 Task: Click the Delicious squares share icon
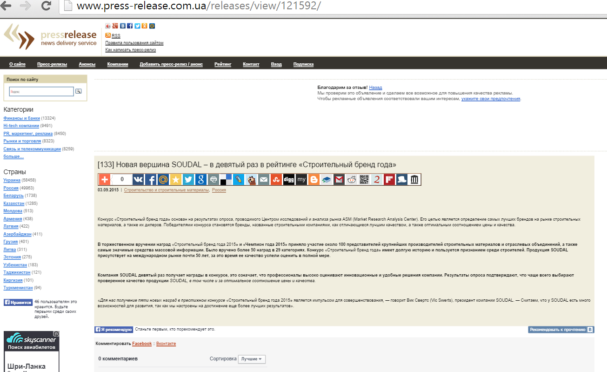[x=226, y=180]
